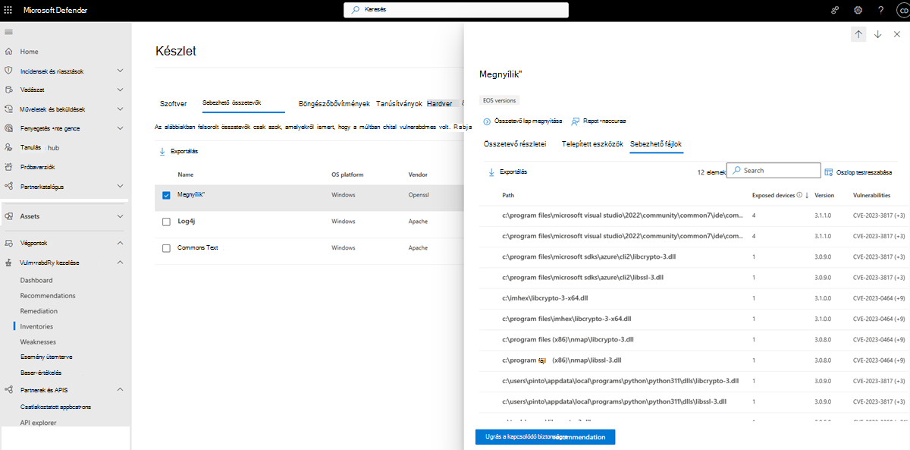Click the Próbaverziók icon
The width and height of the screenshot is (910, 450).
click(9, 167)
